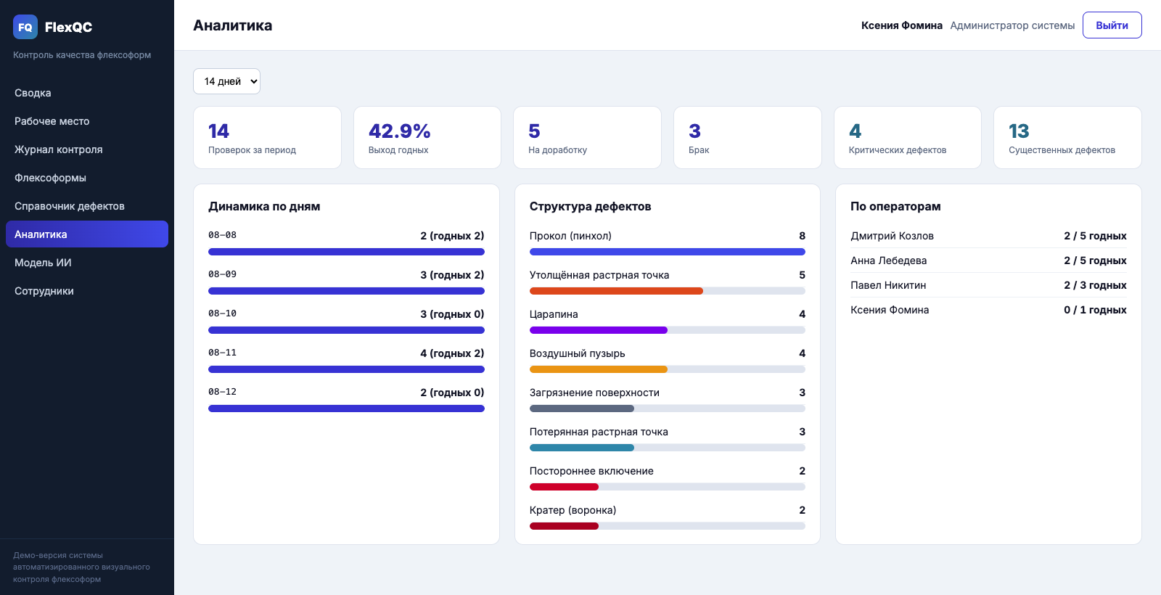Click the Структура дефектов heading
The height and width of the screenshot is (595, 1161).
[590, 206]
